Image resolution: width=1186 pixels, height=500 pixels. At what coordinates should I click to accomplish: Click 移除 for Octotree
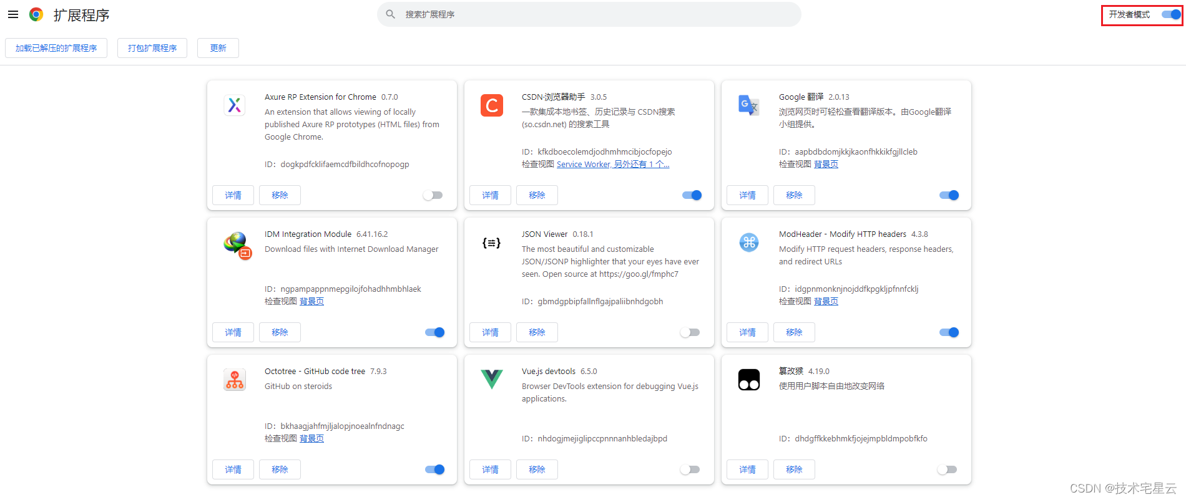point(280,469)
